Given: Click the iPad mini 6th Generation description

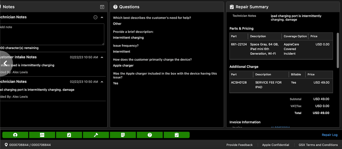Looking at the screenshot, I should [265, 49].
